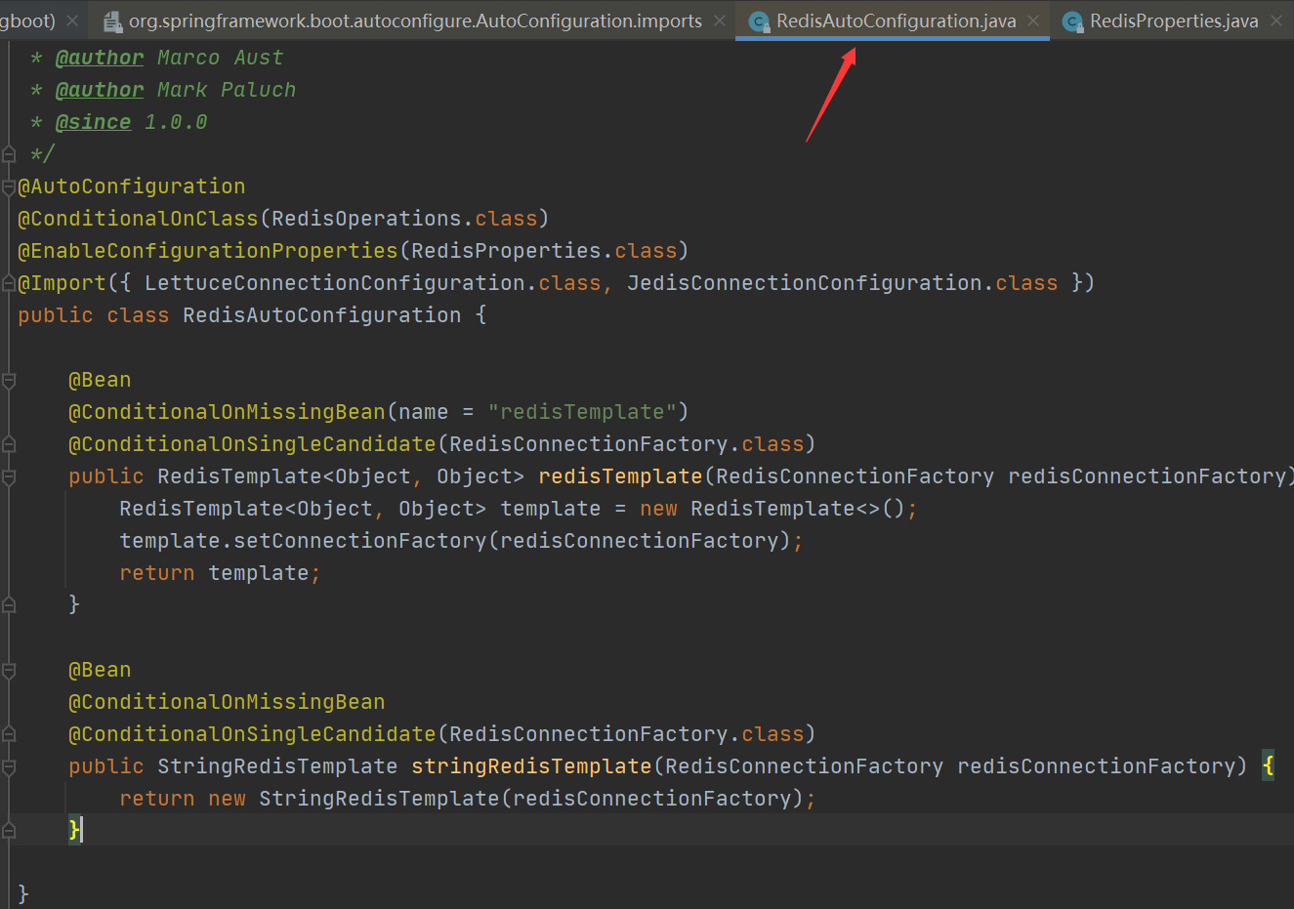This screenshot has height=909, width=1294.
Task: Click the version value 1.0.0
Action: click(176, 122)
